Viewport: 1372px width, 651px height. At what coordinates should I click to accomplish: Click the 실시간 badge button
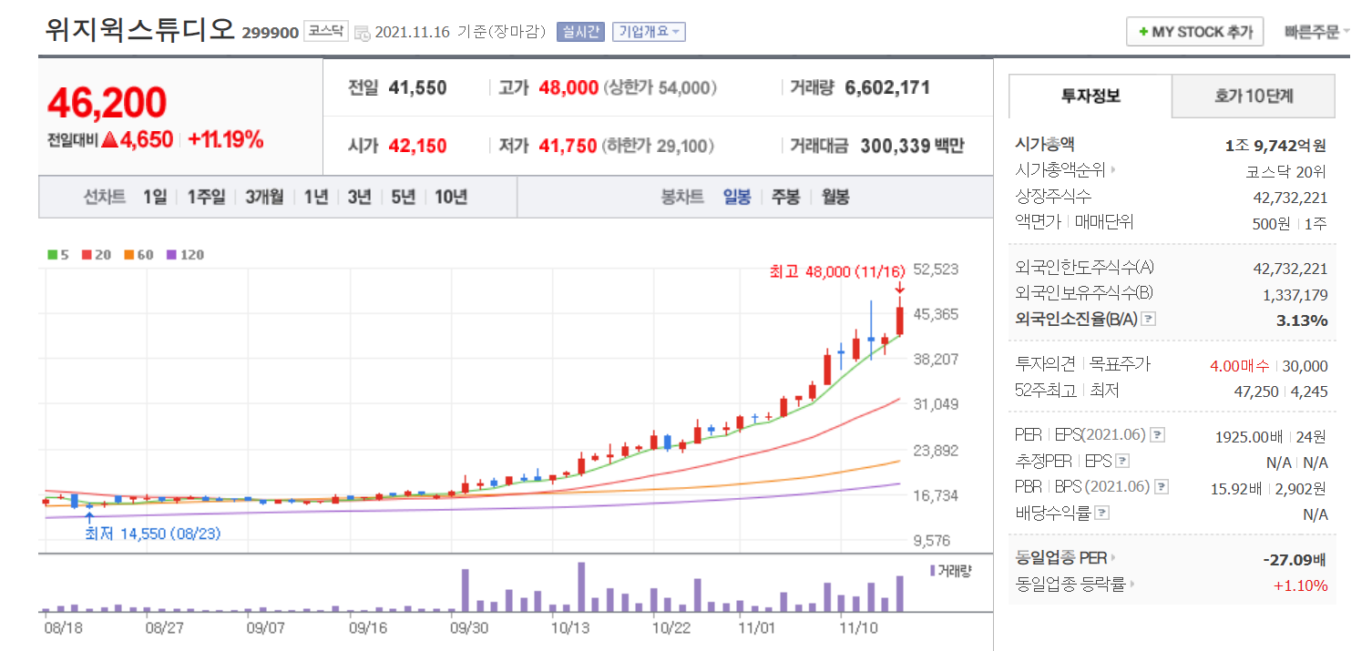click(x=580, y=31)
